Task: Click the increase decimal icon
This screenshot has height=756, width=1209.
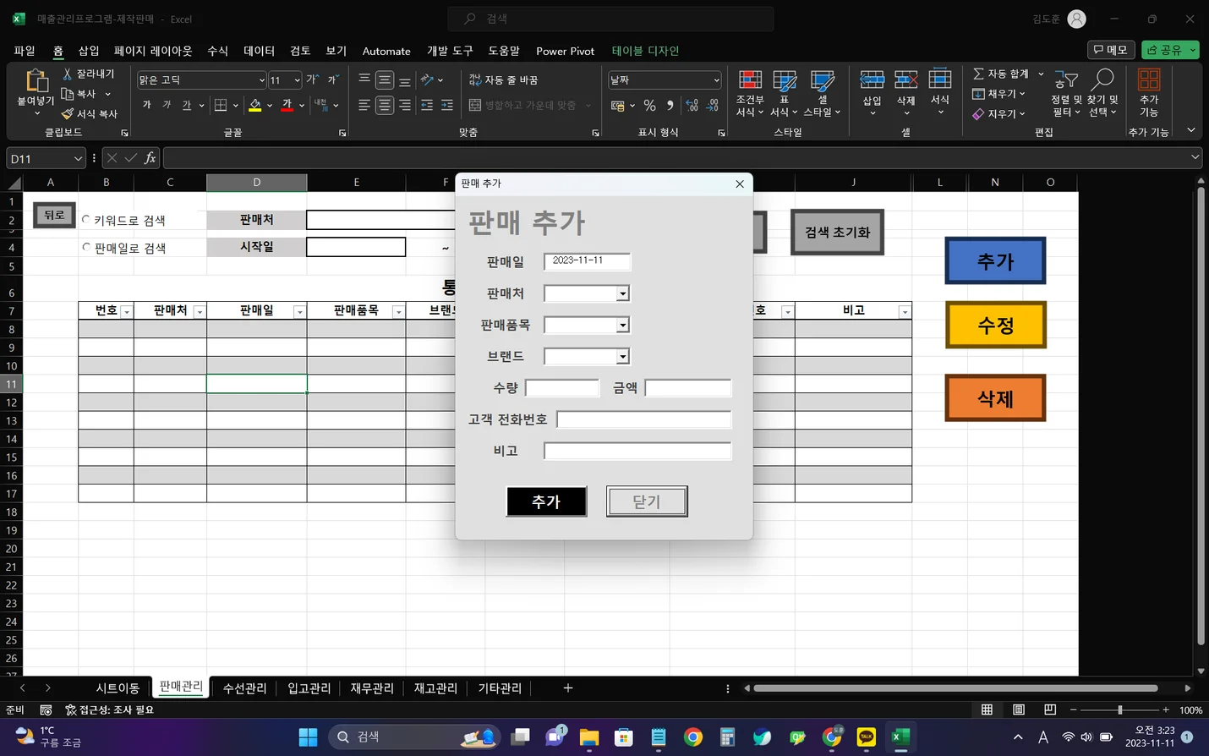Action: (692, 105)
